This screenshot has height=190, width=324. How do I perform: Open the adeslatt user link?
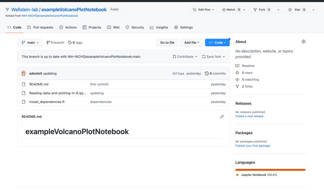point(36,73)
